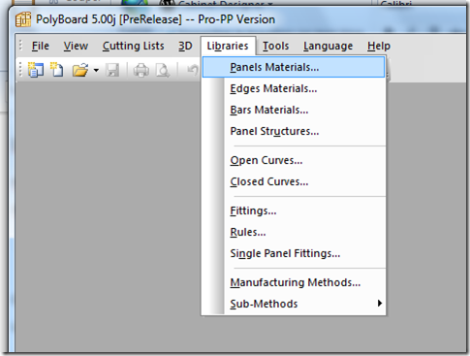Viewport: 470px width, 356px height.
Task: Expand the Sub-Methods submenu
Action: click(294, 304)
